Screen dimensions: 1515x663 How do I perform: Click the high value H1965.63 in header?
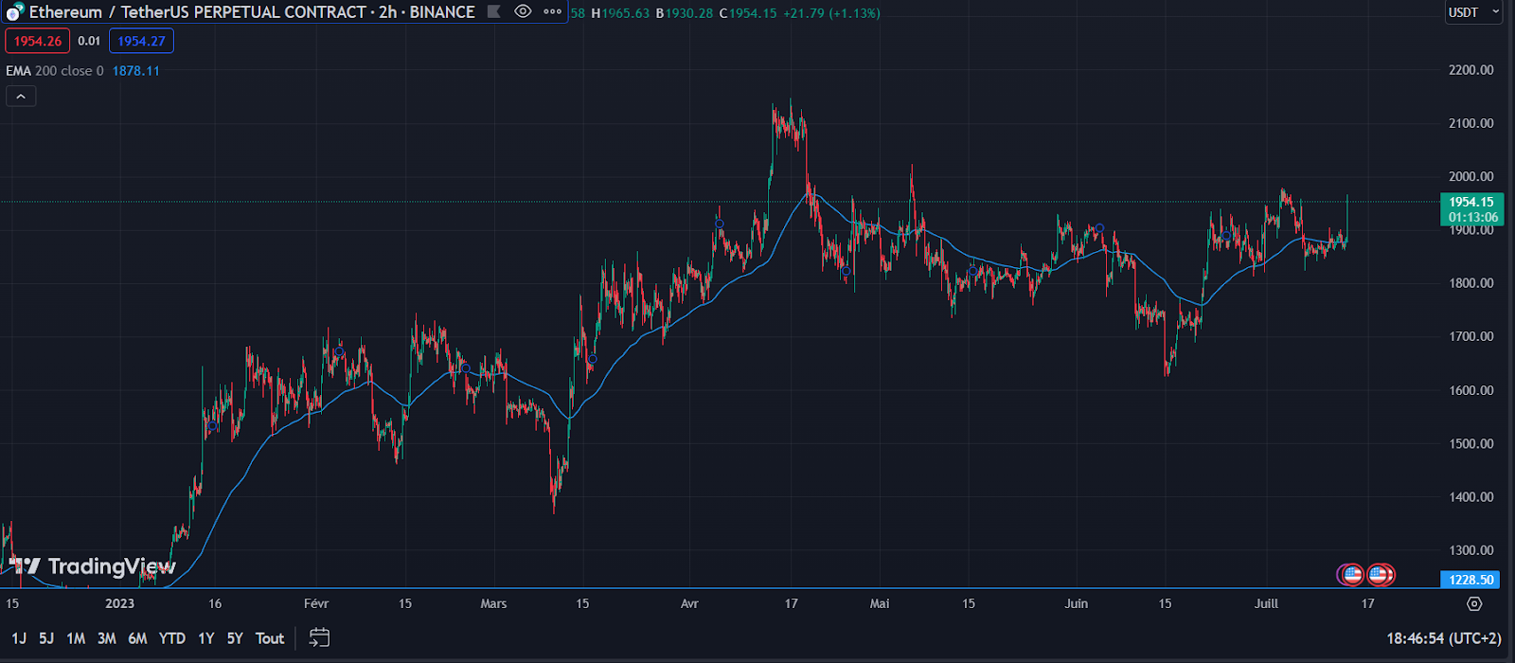pyautogui.click(x=620, y=13)
